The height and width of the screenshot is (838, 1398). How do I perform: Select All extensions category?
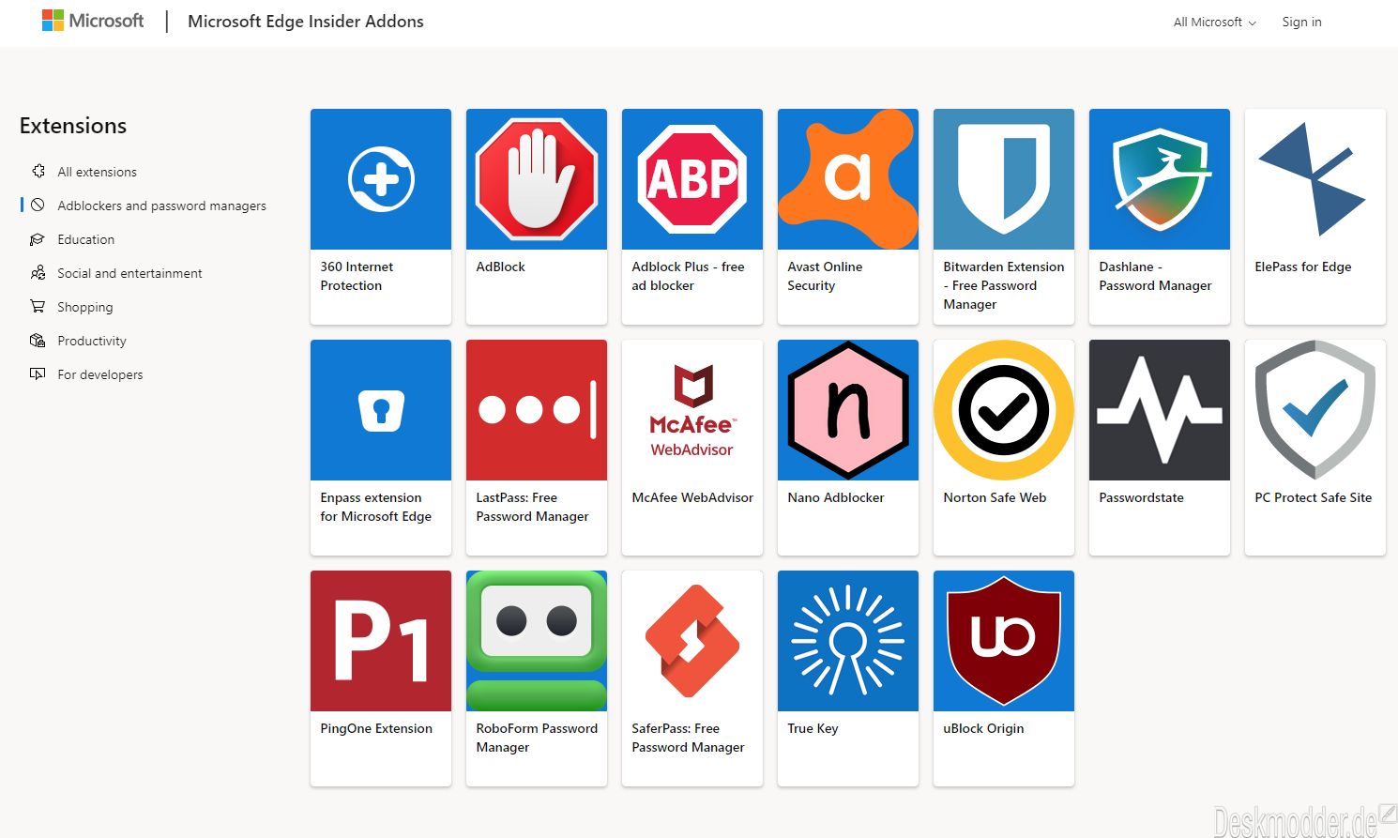pyautogui.click(x=97, y=172)
